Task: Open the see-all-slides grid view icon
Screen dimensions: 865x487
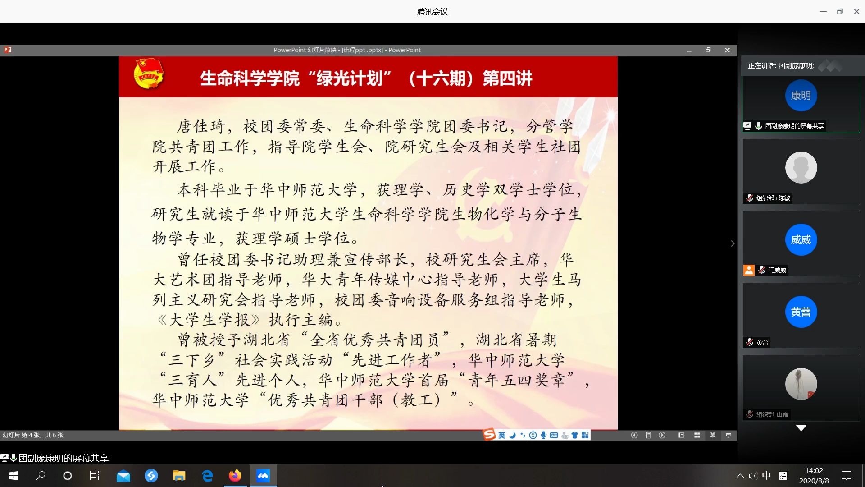Action: tap(697, 435)
